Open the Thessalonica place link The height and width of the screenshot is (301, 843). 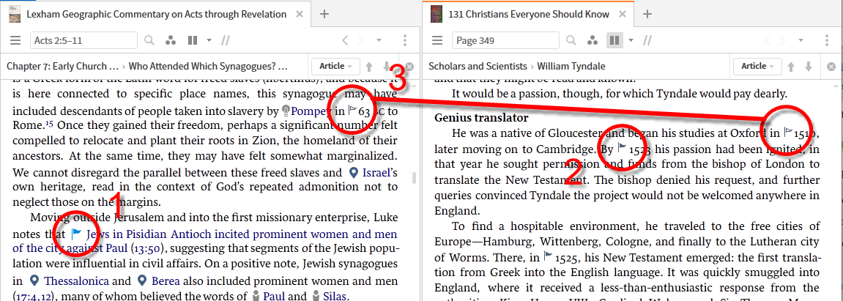(x=76, y=280)
